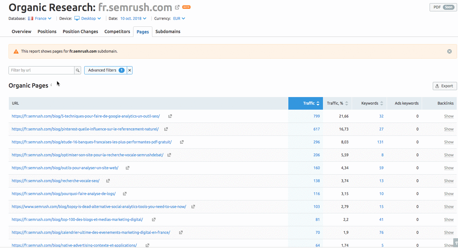Click traffic value 617
The width and height of the screenshot is (458, 248).
(x=317, y=129)
